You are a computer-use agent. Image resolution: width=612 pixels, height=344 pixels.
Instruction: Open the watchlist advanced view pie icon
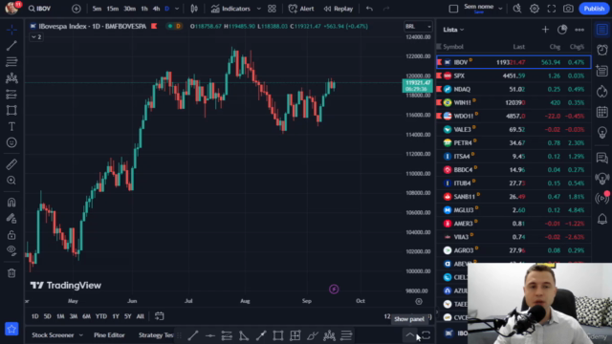pos(562,30)
